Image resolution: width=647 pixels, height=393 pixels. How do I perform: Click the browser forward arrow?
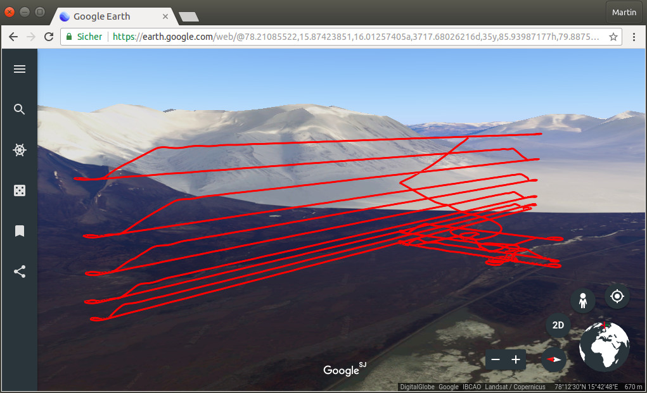[x=31, y=37]
